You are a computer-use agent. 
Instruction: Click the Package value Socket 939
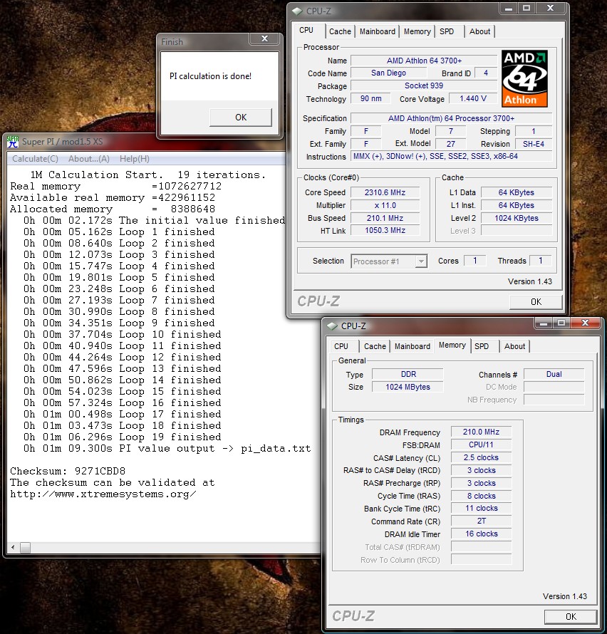[424, 85]
